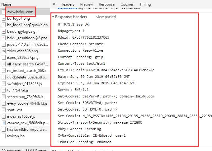Click image icon for camera_new_5606e8f request
The width and height of the screenshot is (212, 151).
pyautogui.click(x=4, y=123)
